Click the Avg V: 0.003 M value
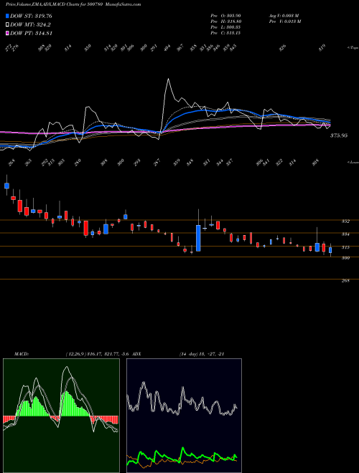This screenshot has height=473, width=359. tap(284, 16)
